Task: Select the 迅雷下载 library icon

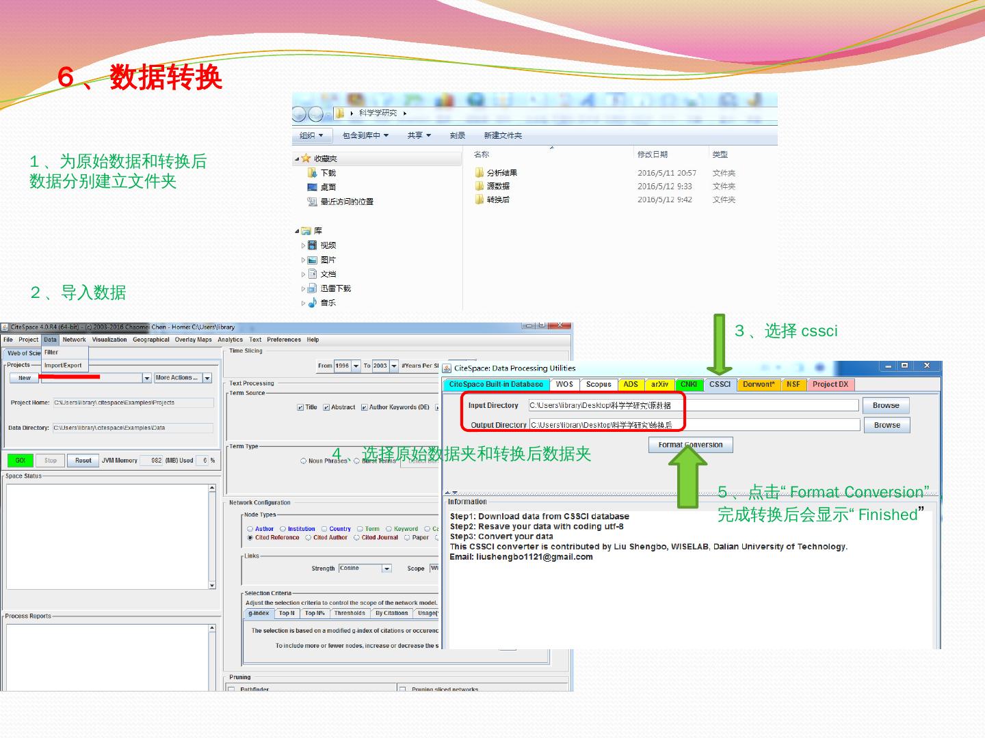Action: click(x=313, y=288)
